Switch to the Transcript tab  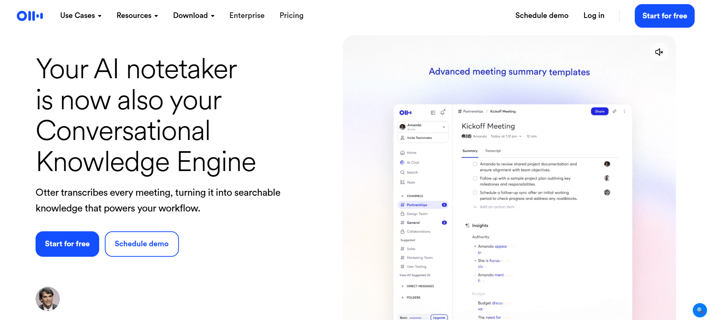point(493,151)
